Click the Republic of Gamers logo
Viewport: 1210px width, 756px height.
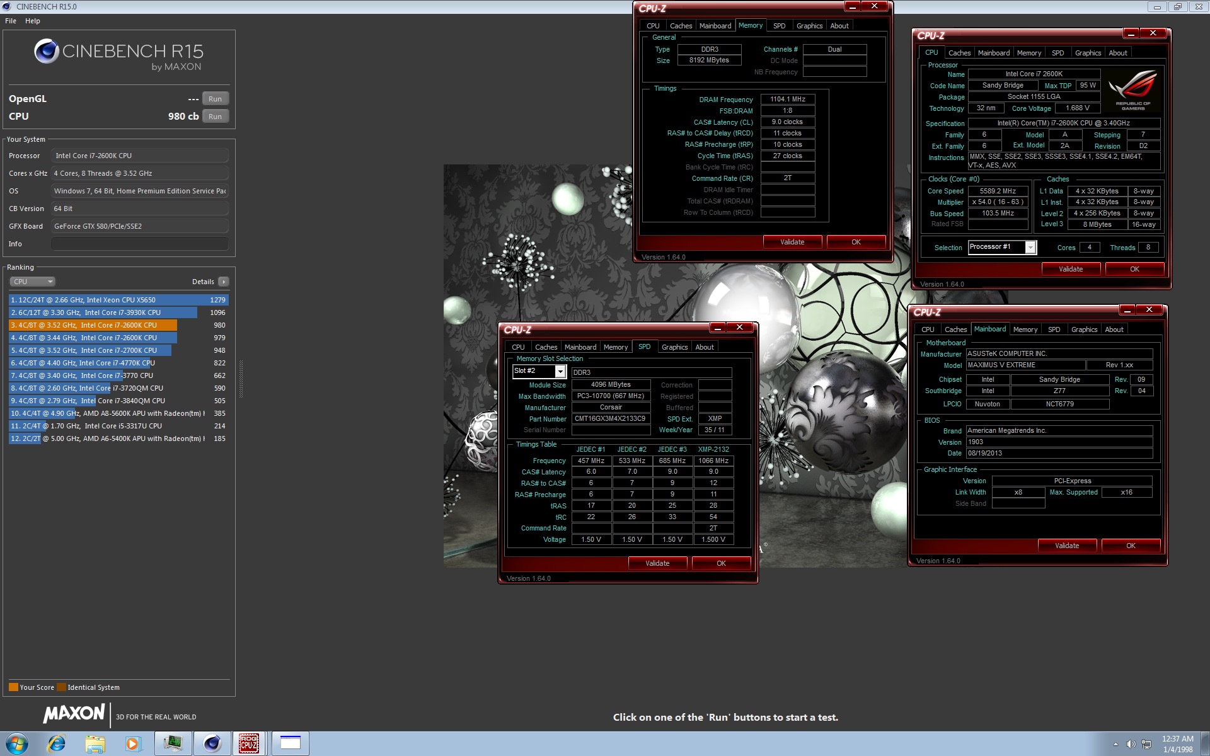pyautogui.click(x=1133, y=91)
